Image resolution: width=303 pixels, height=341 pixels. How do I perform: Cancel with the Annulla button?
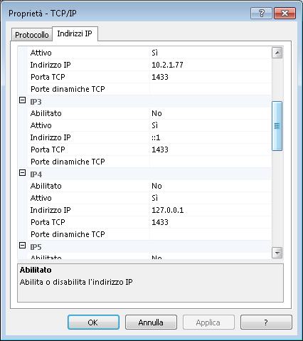coord(151,322)
